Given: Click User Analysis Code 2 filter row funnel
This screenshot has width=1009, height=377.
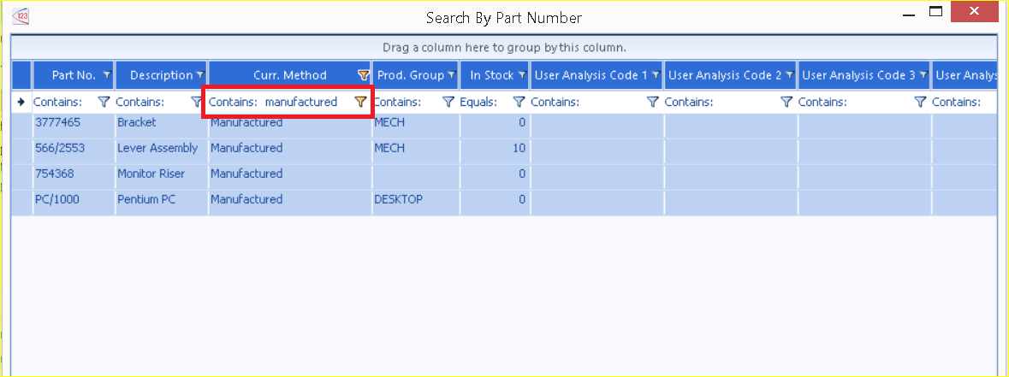Looking at the screenshot, I should 786,102.
